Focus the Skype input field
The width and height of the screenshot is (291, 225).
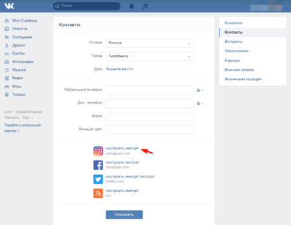150,117
